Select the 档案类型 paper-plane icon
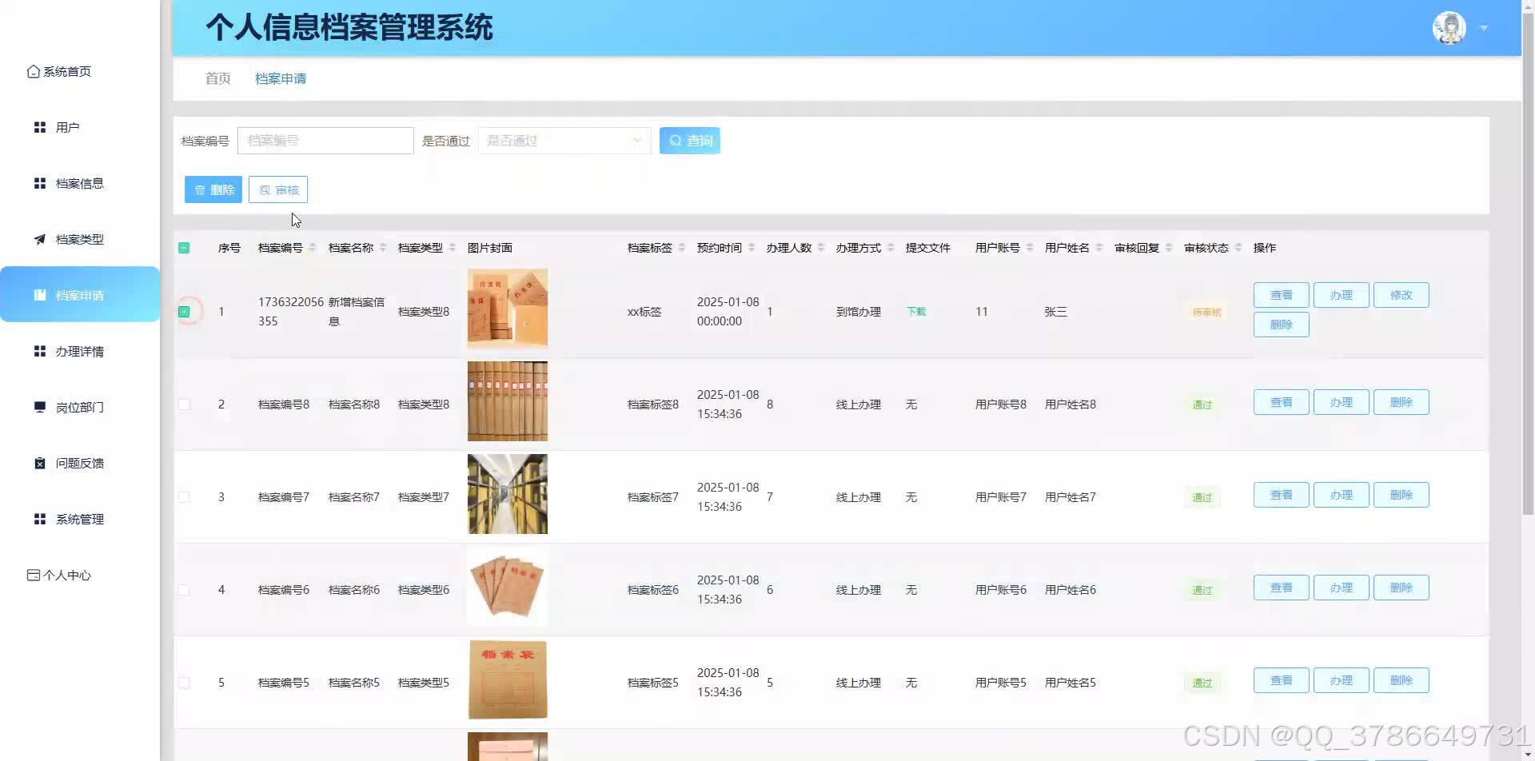The height and width of the screenshot is (761, 1535). (x=39, y=239)
